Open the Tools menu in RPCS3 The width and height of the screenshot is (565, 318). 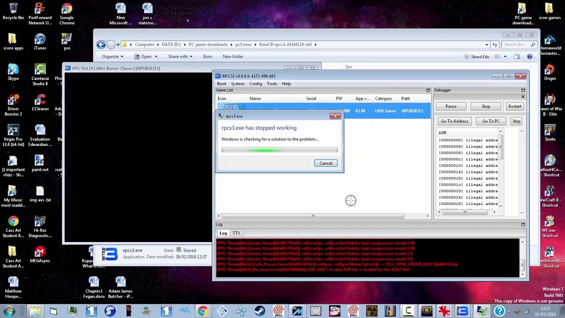[272, 84]
